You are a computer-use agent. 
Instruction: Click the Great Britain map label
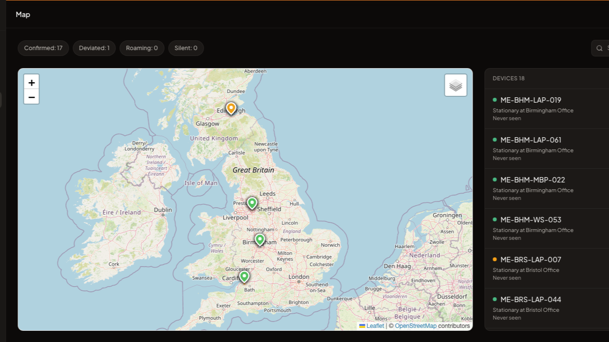tap(253, 170)
